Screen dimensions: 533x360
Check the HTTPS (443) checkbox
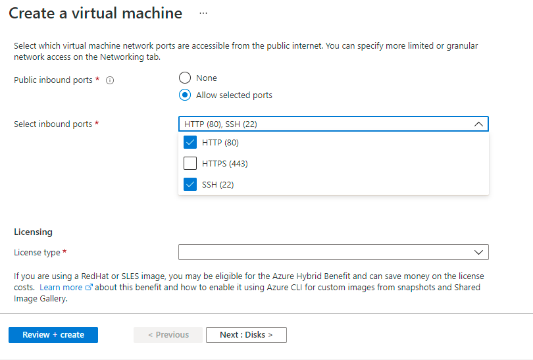pyautogui.click(x=190, y=163)
